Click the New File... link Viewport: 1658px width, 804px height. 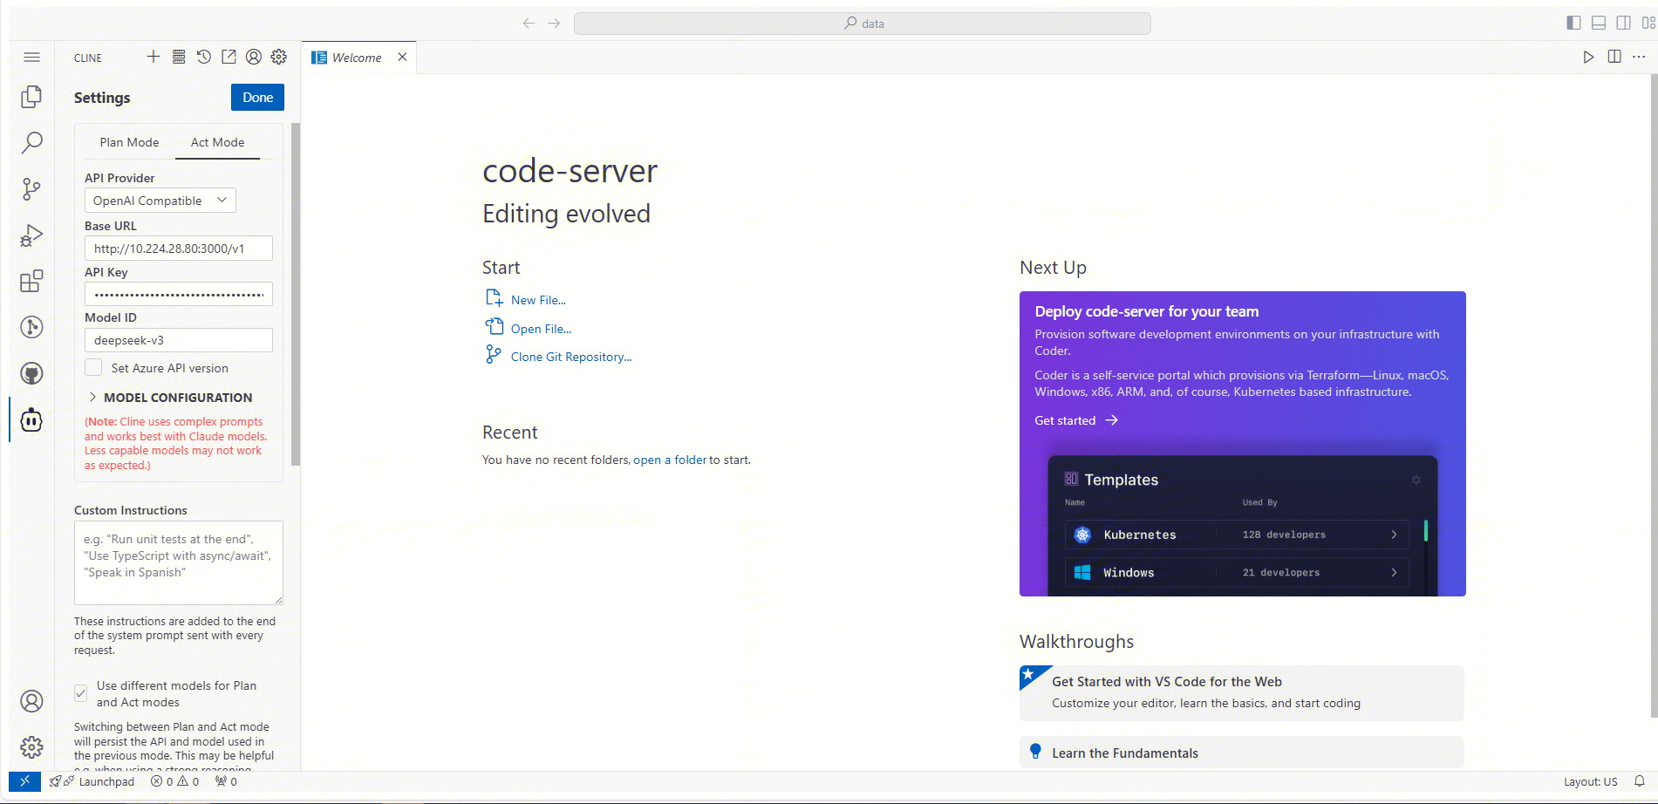tap(538, 300)
